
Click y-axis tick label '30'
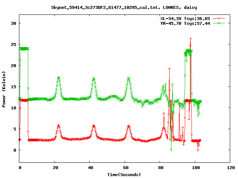[13, 23]
